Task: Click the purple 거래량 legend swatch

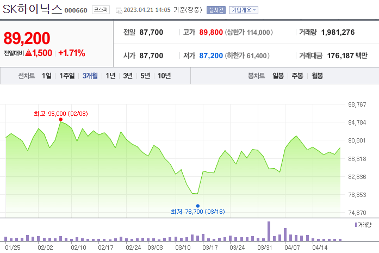Action: point(356,225)
